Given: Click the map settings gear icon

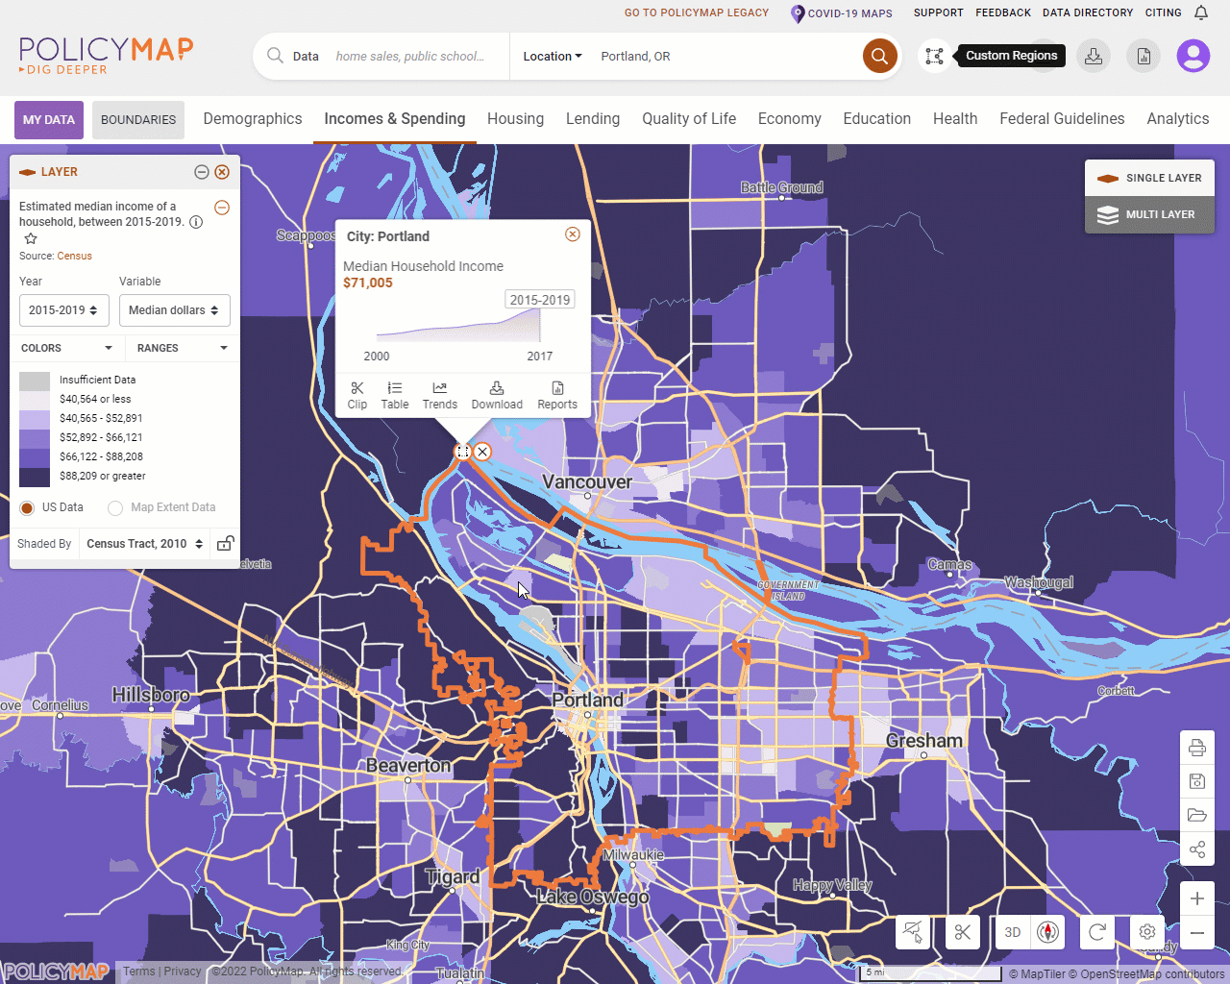Looking at the screenshot, I should point(1147,932).
